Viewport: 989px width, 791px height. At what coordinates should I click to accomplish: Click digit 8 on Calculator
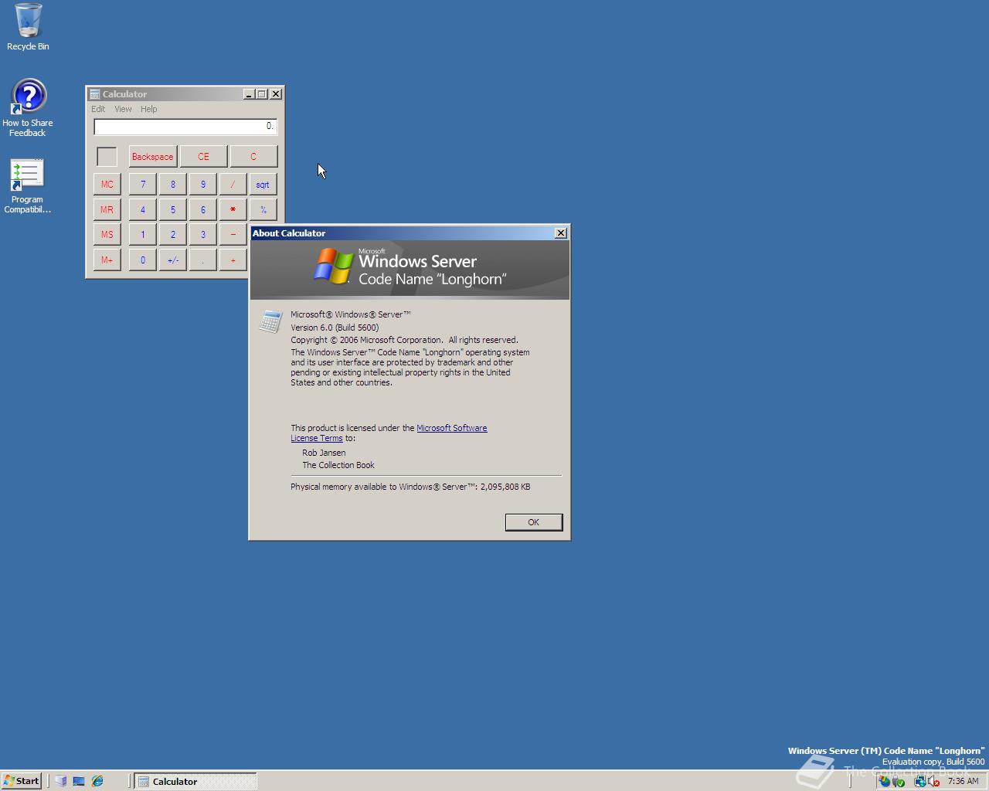(x=172, y=185)
